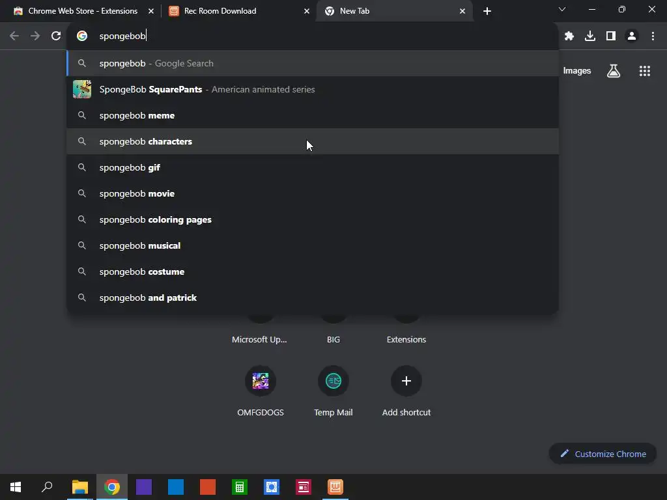Open the Downloads icon in toolbar

coord(590,36)
